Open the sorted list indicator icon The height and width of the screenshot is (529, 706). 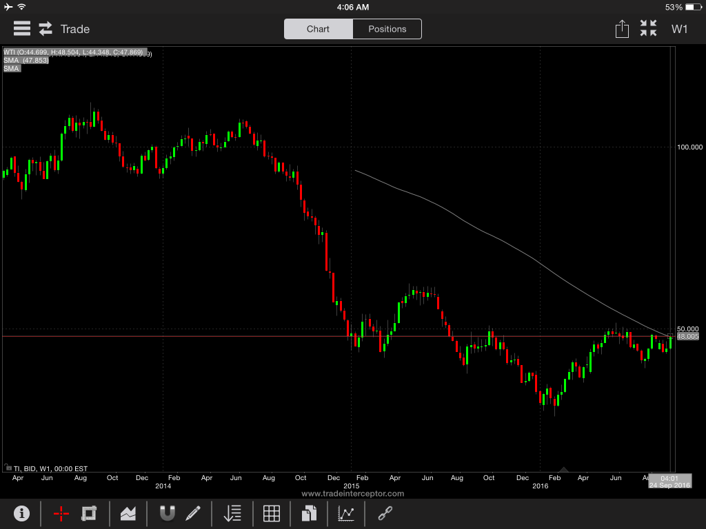(232, 513)
